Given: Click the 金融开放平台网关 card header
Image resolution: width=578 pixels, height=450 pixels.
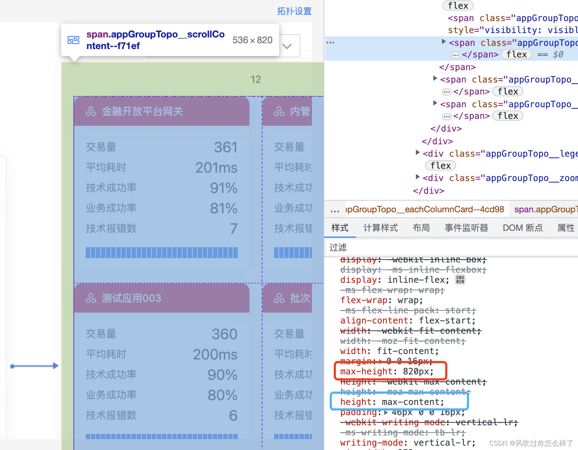Looking at the screenshot, I should click(162, 111).
